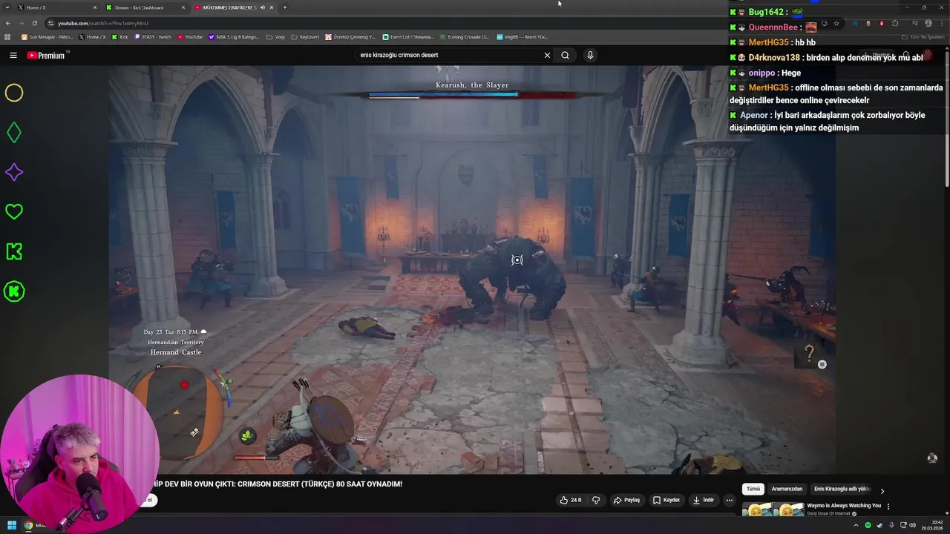The width and height of the screenshot is (950, 534).
Task: Reload the page
Action: pyautogui.click(x=34, y=23)
